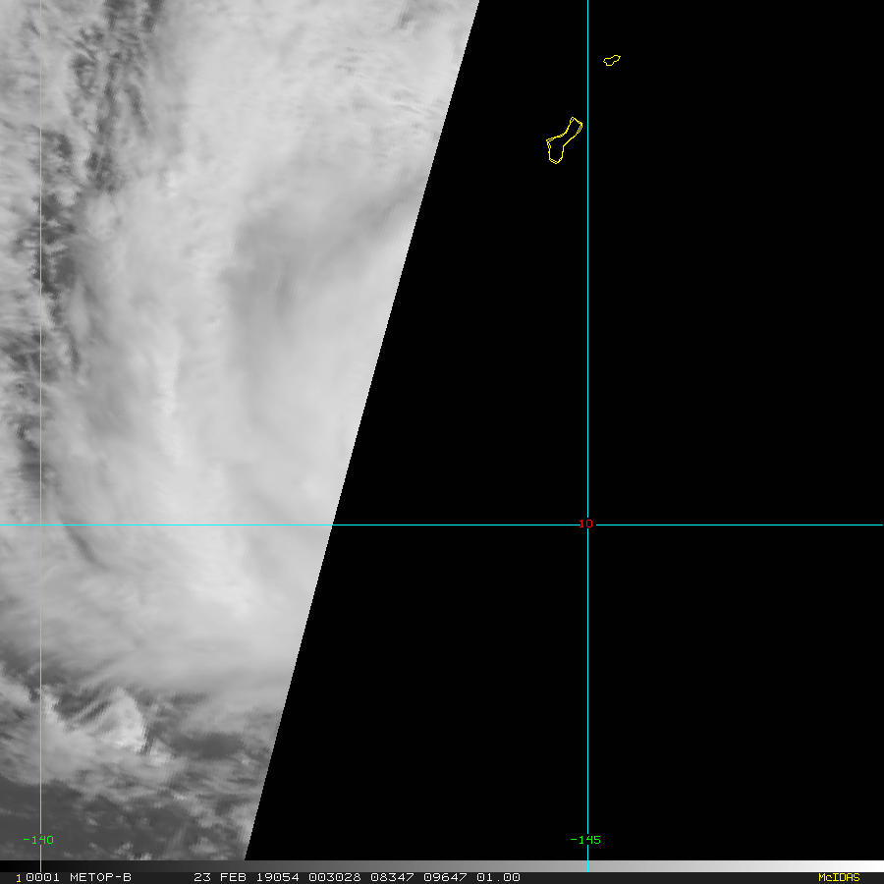Click the small yellow island outline at top

pyautogui.click(x=611, y=61)
